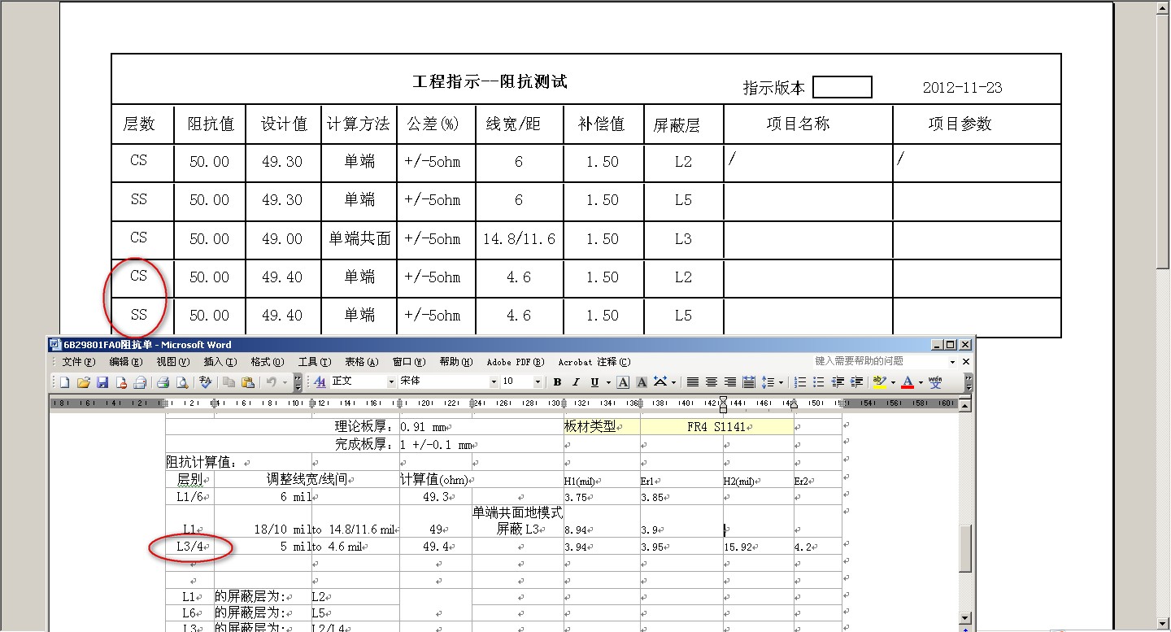Click the Permission restricted document icon
Screen dimensions: 1171x632
122,381
